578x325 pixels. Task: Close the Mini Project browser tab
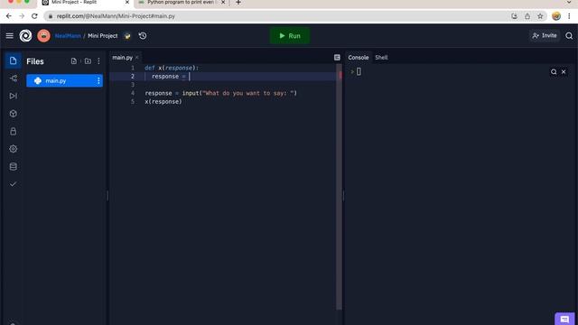point(127,2)
